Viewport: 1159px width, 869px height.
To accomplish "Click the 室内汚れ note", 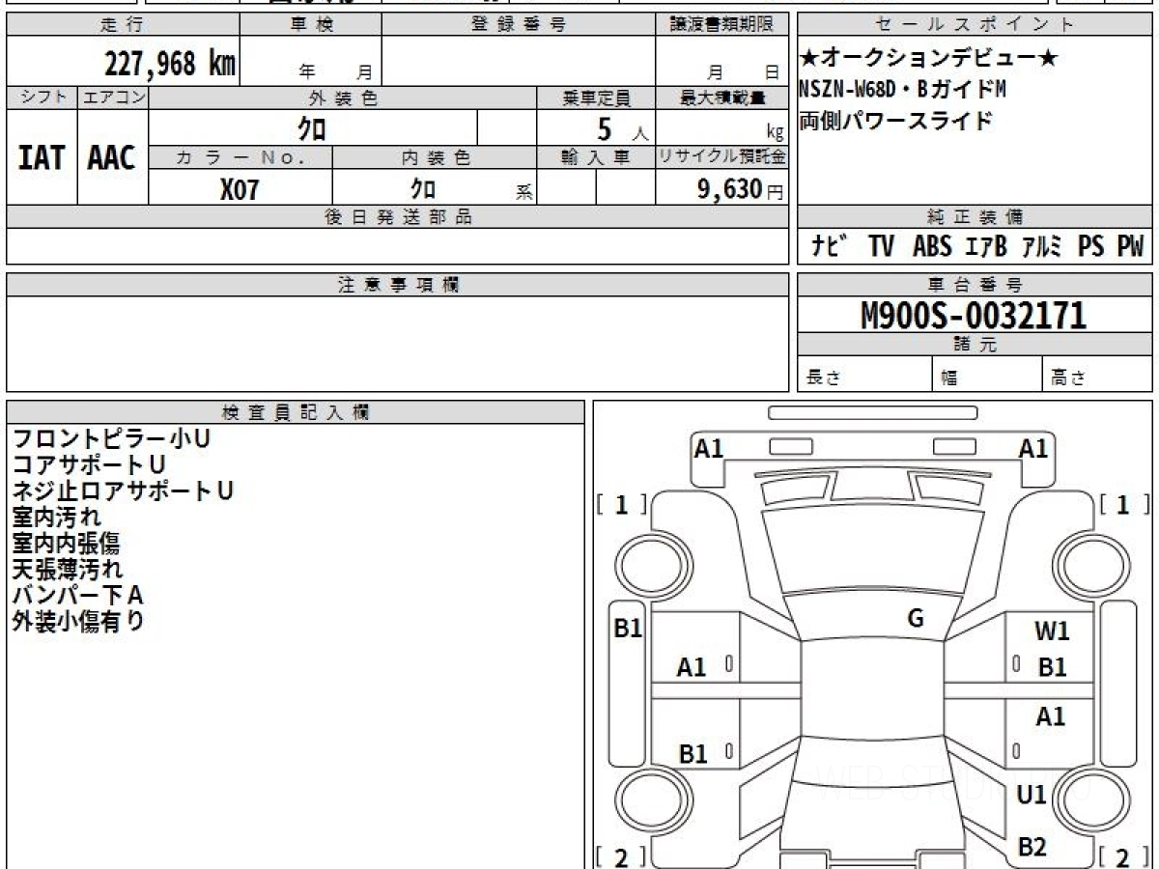I will pyautogui.click(x=56, y=518).
